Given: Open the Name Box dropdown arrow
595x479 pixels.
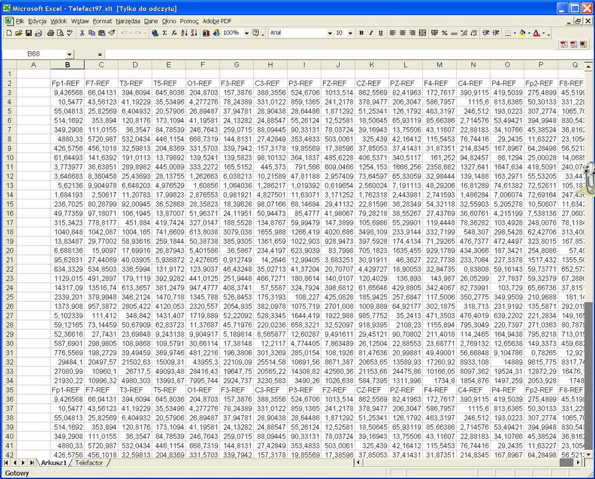Looking at the screenshot, I should [70, 55].
